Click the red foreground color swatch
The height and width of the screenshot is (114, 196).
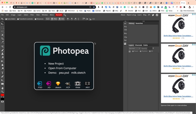pyautogui.click(x=2, y=95)
